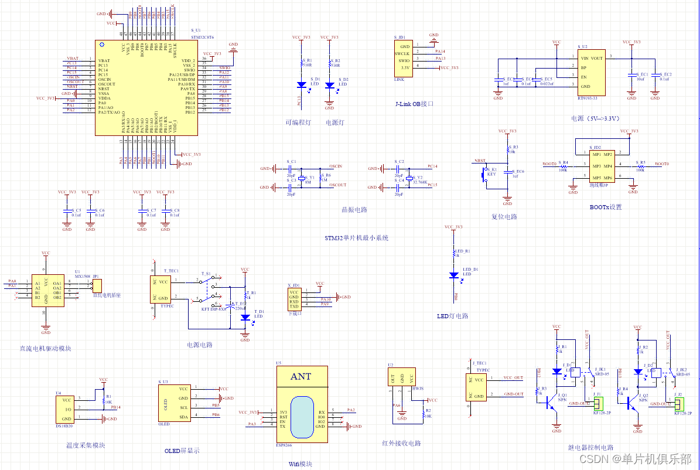Click the LED_D1 diode symbol

[x=454, y=275]
